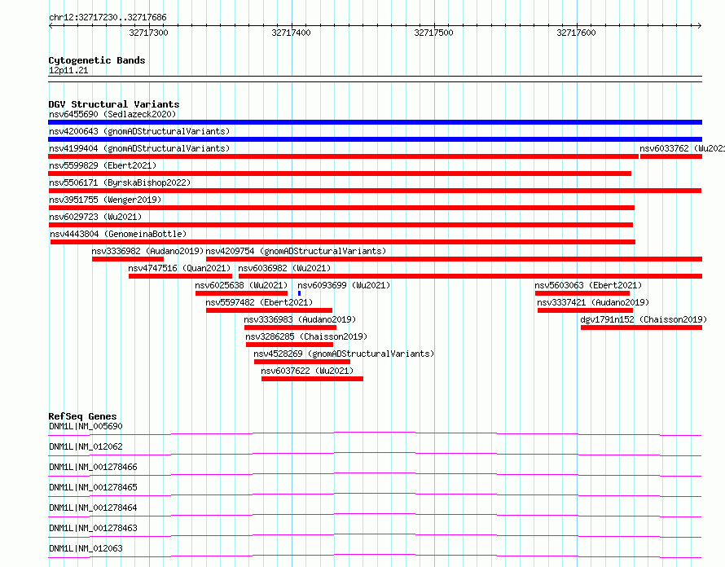
Task: Select nsv5603063 (Ebert2021) label
Action: [x=588, y=285]
